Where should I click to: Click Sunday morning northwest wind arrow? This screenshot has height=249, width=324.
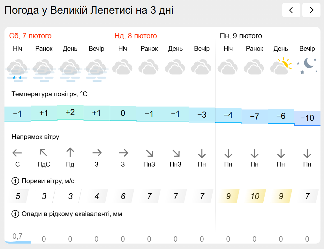[149, 153]
